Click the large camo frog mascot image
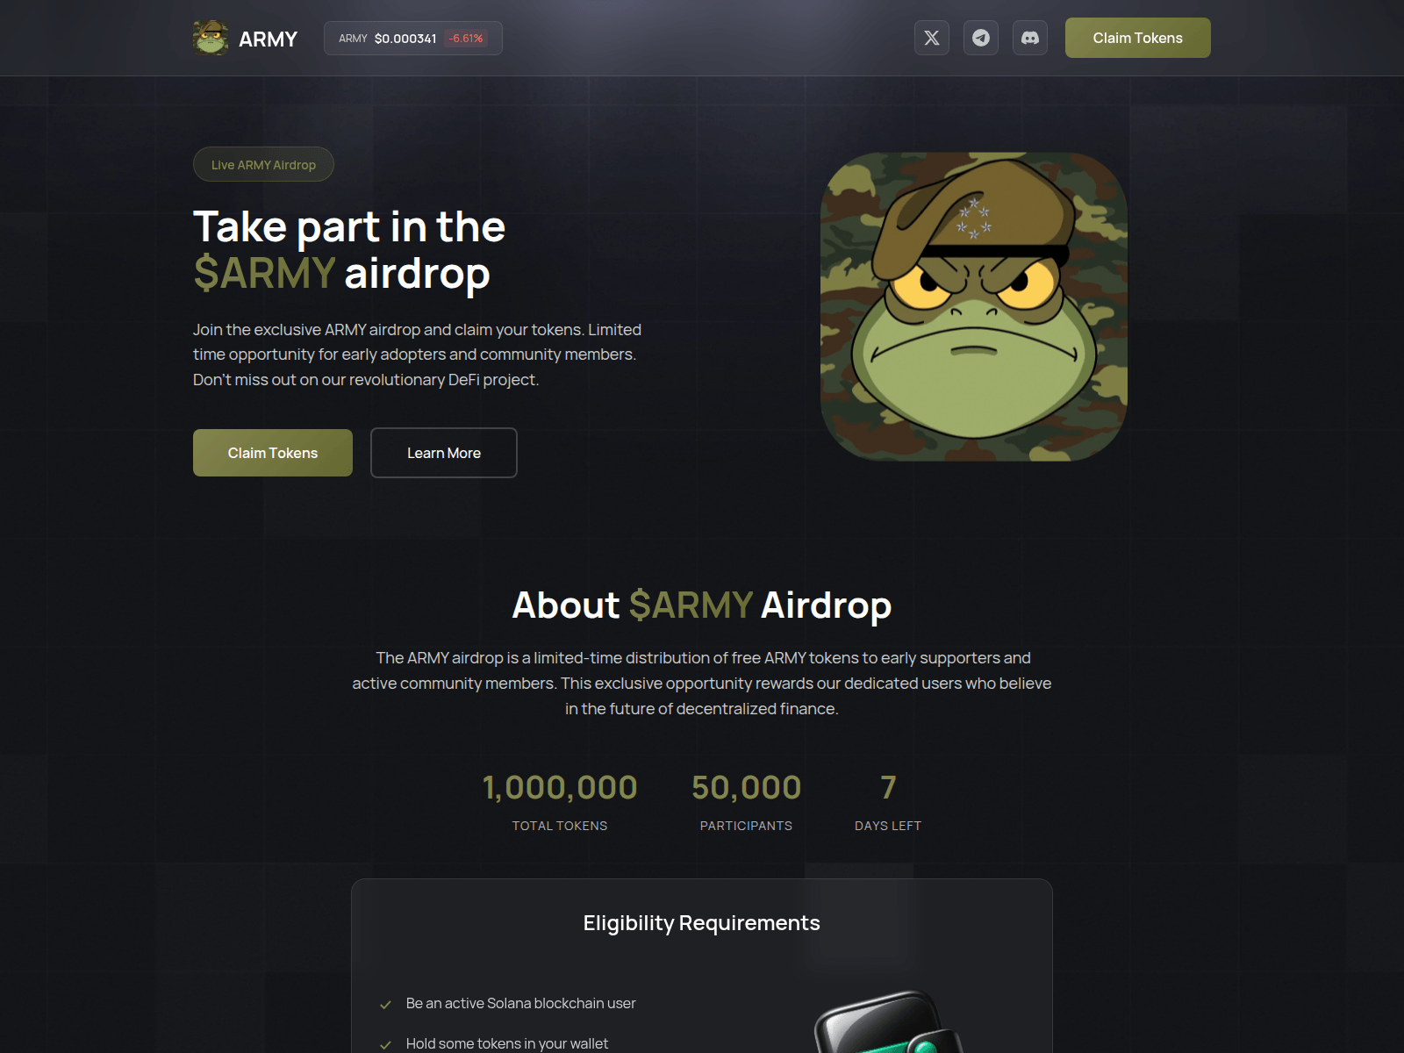This screenshot has height=1053, width=1404. point(974,307)
